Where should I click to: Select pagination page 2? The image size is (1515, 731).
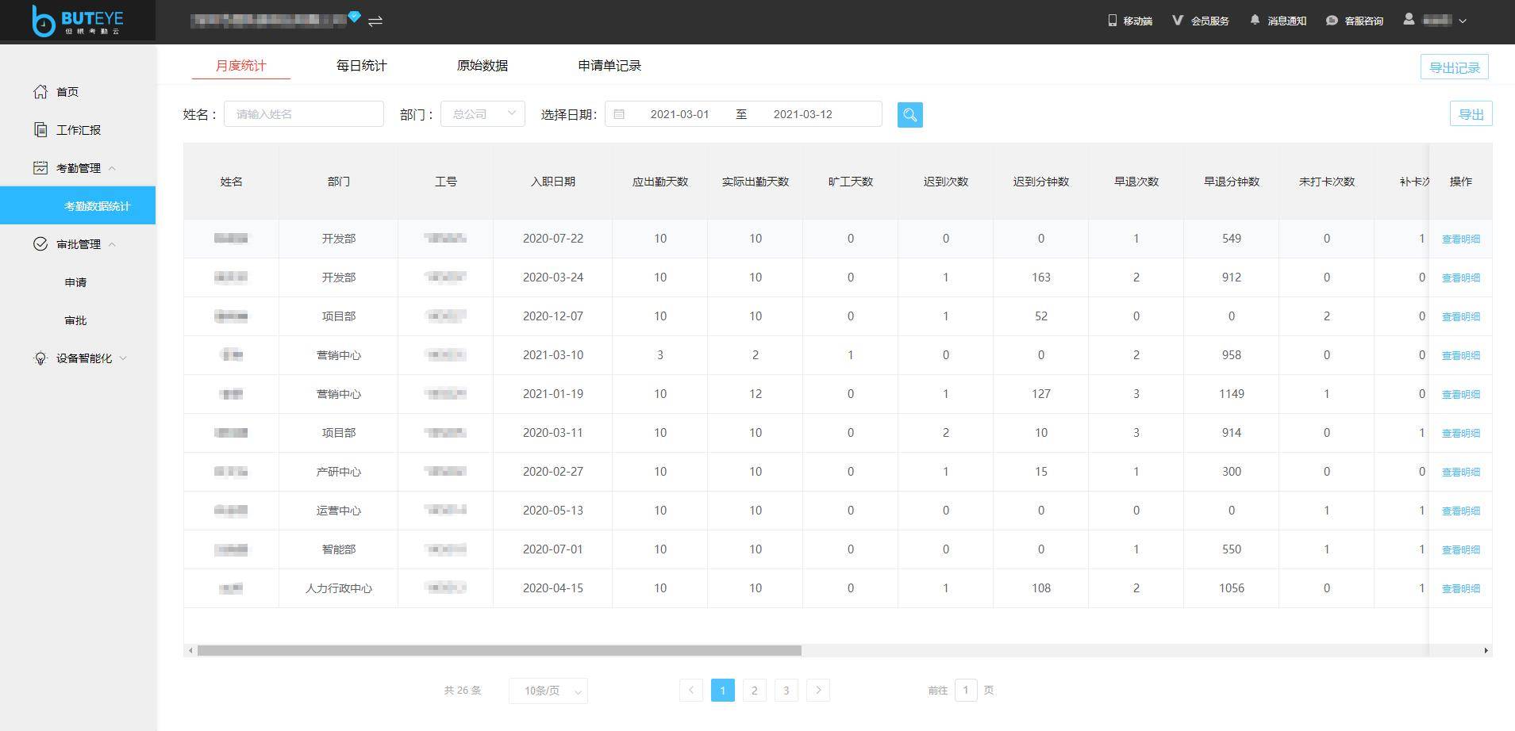tap(755, 691)
